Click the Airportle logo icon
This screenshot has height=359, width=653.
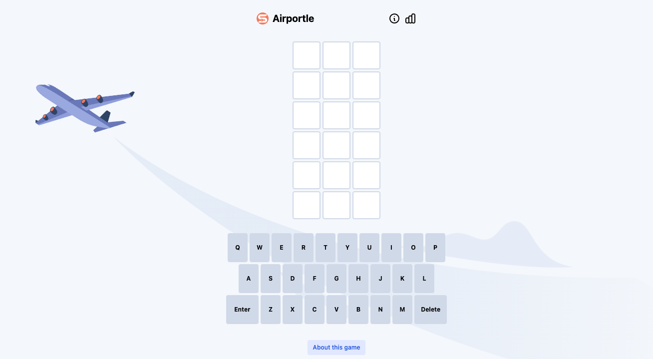tap(262, 18)
